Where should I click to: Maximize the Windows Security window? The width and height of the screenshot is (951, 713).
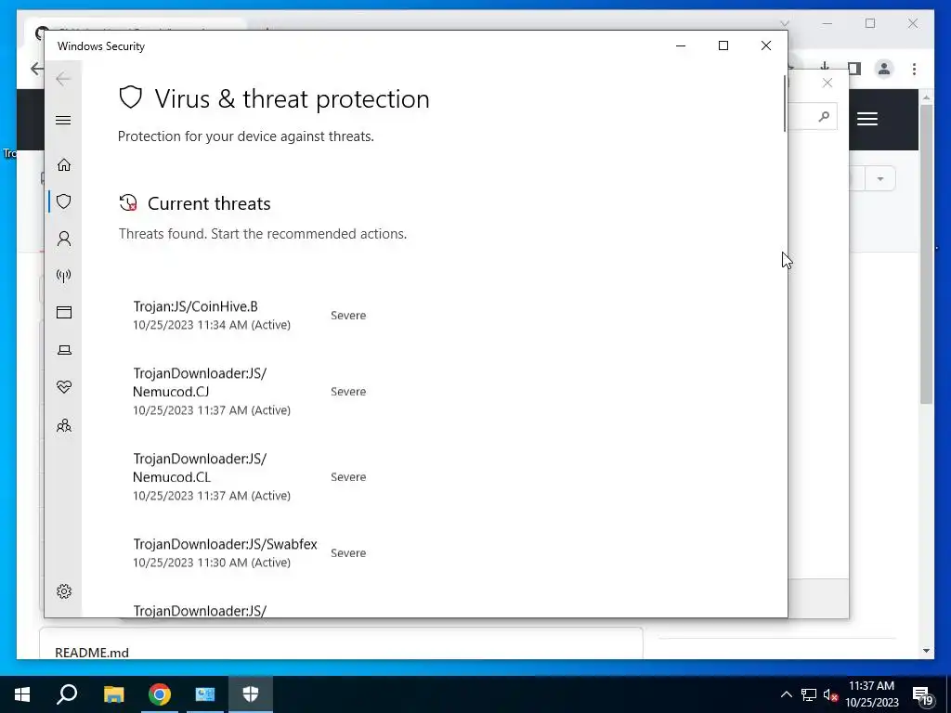(723, 45)
